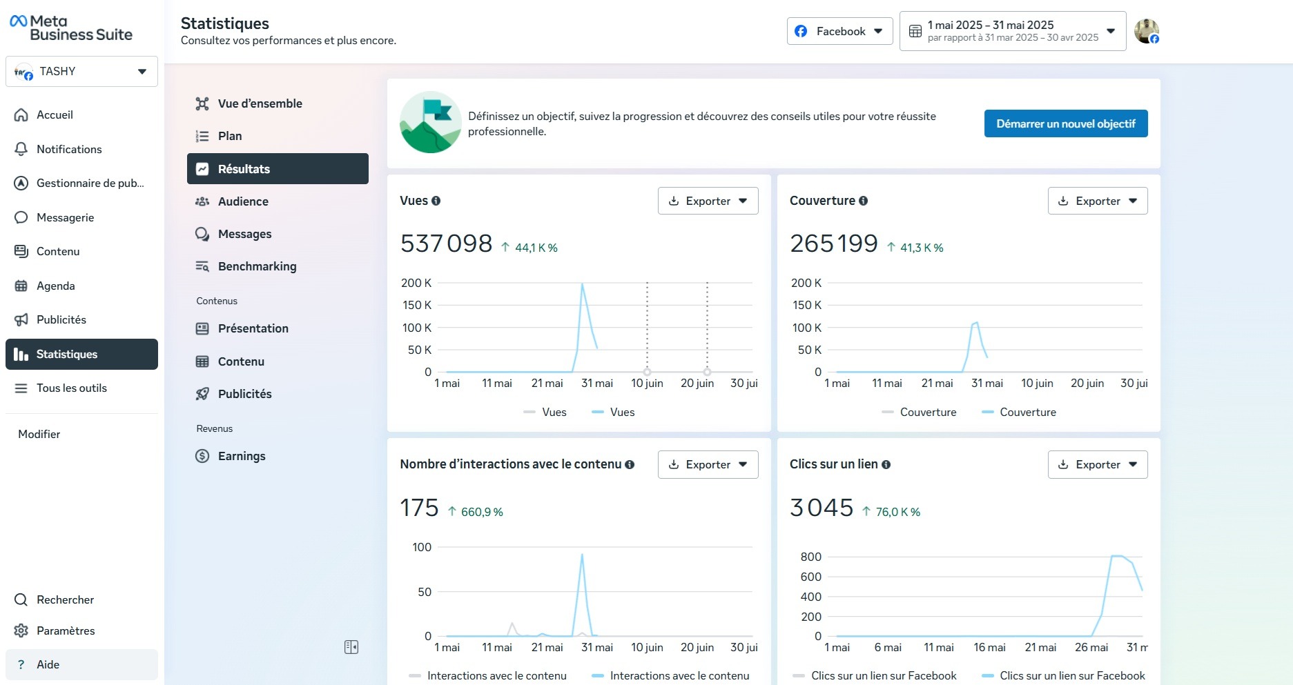The height and width of the screenshot is (685, 1293).
Task: Click Exporter in the Vues card
Action: tap(708, 201)
